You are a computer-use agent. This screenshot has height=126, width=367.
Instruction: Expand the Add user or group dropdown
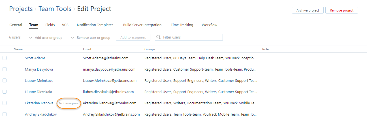[46, 38]
